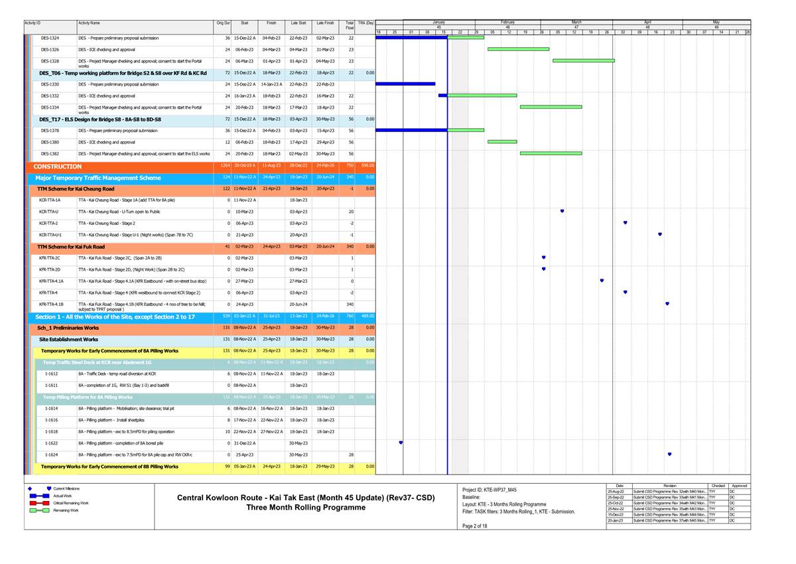796x564 pixels.
Task: Sort by the Total Float column header
Action: coord(349,25)
